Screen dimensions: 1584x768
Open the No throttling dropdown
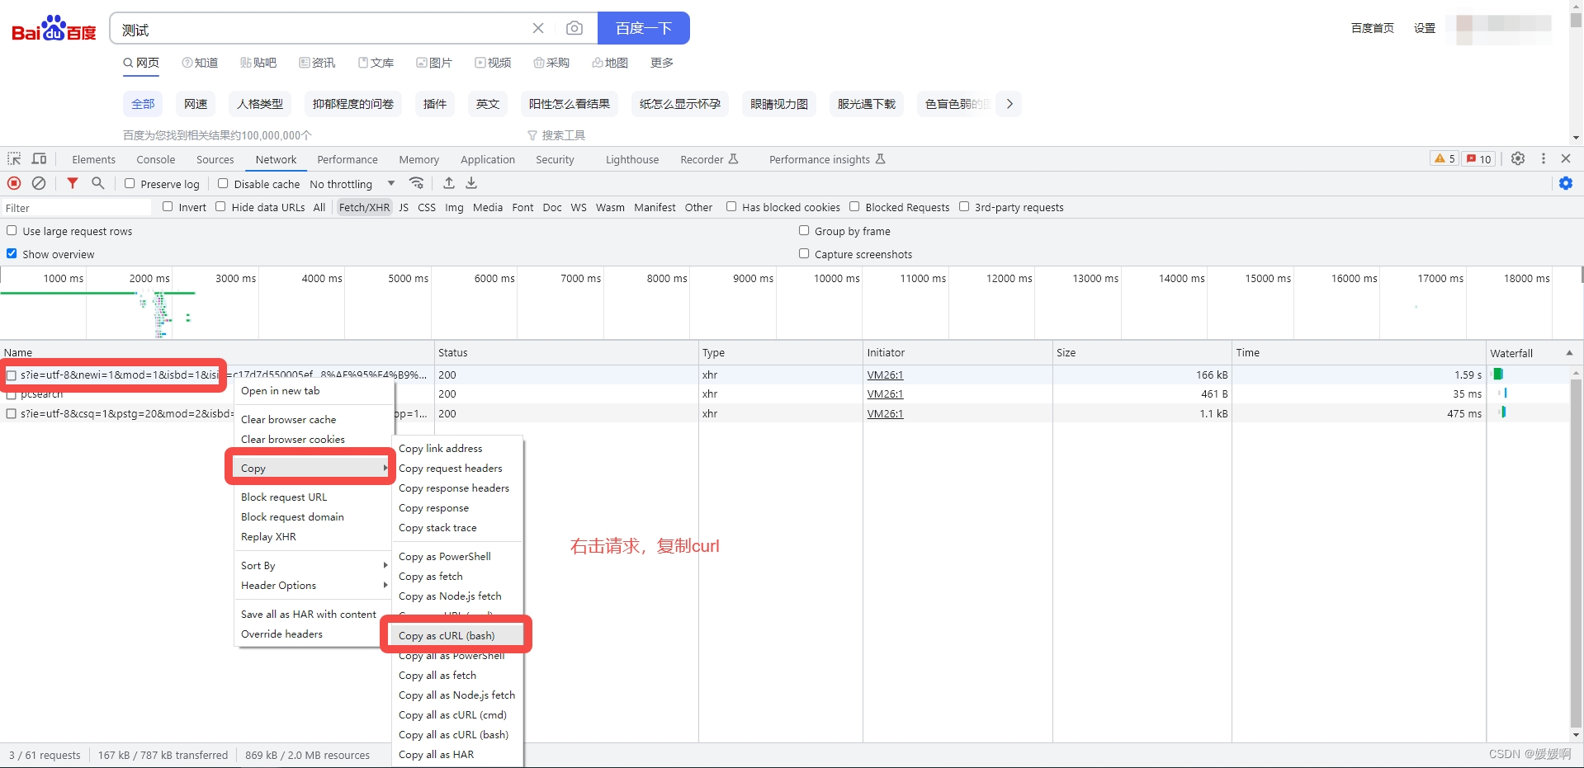coord(352,184)
